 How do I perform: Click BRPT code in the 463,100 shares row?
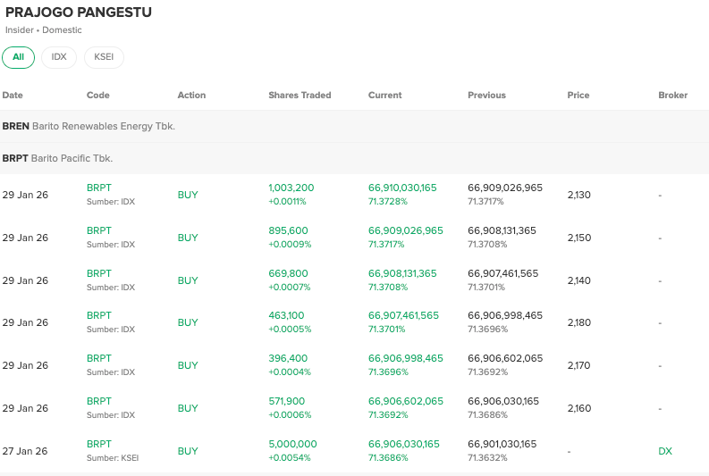[x=99, y=315]
